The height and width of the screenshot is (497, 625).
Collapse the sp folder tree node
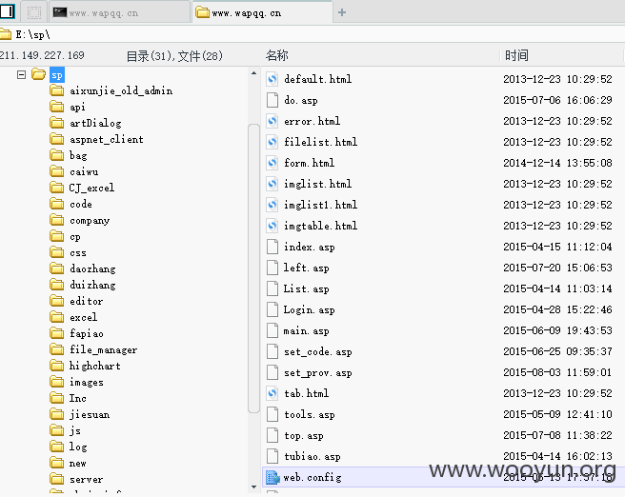(x=22, y=74)
